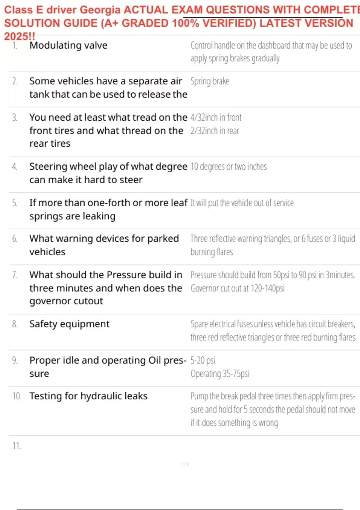360x510 pixels.
Task: Click warning devices for parked vehicles question
Action: pos(104,245)
